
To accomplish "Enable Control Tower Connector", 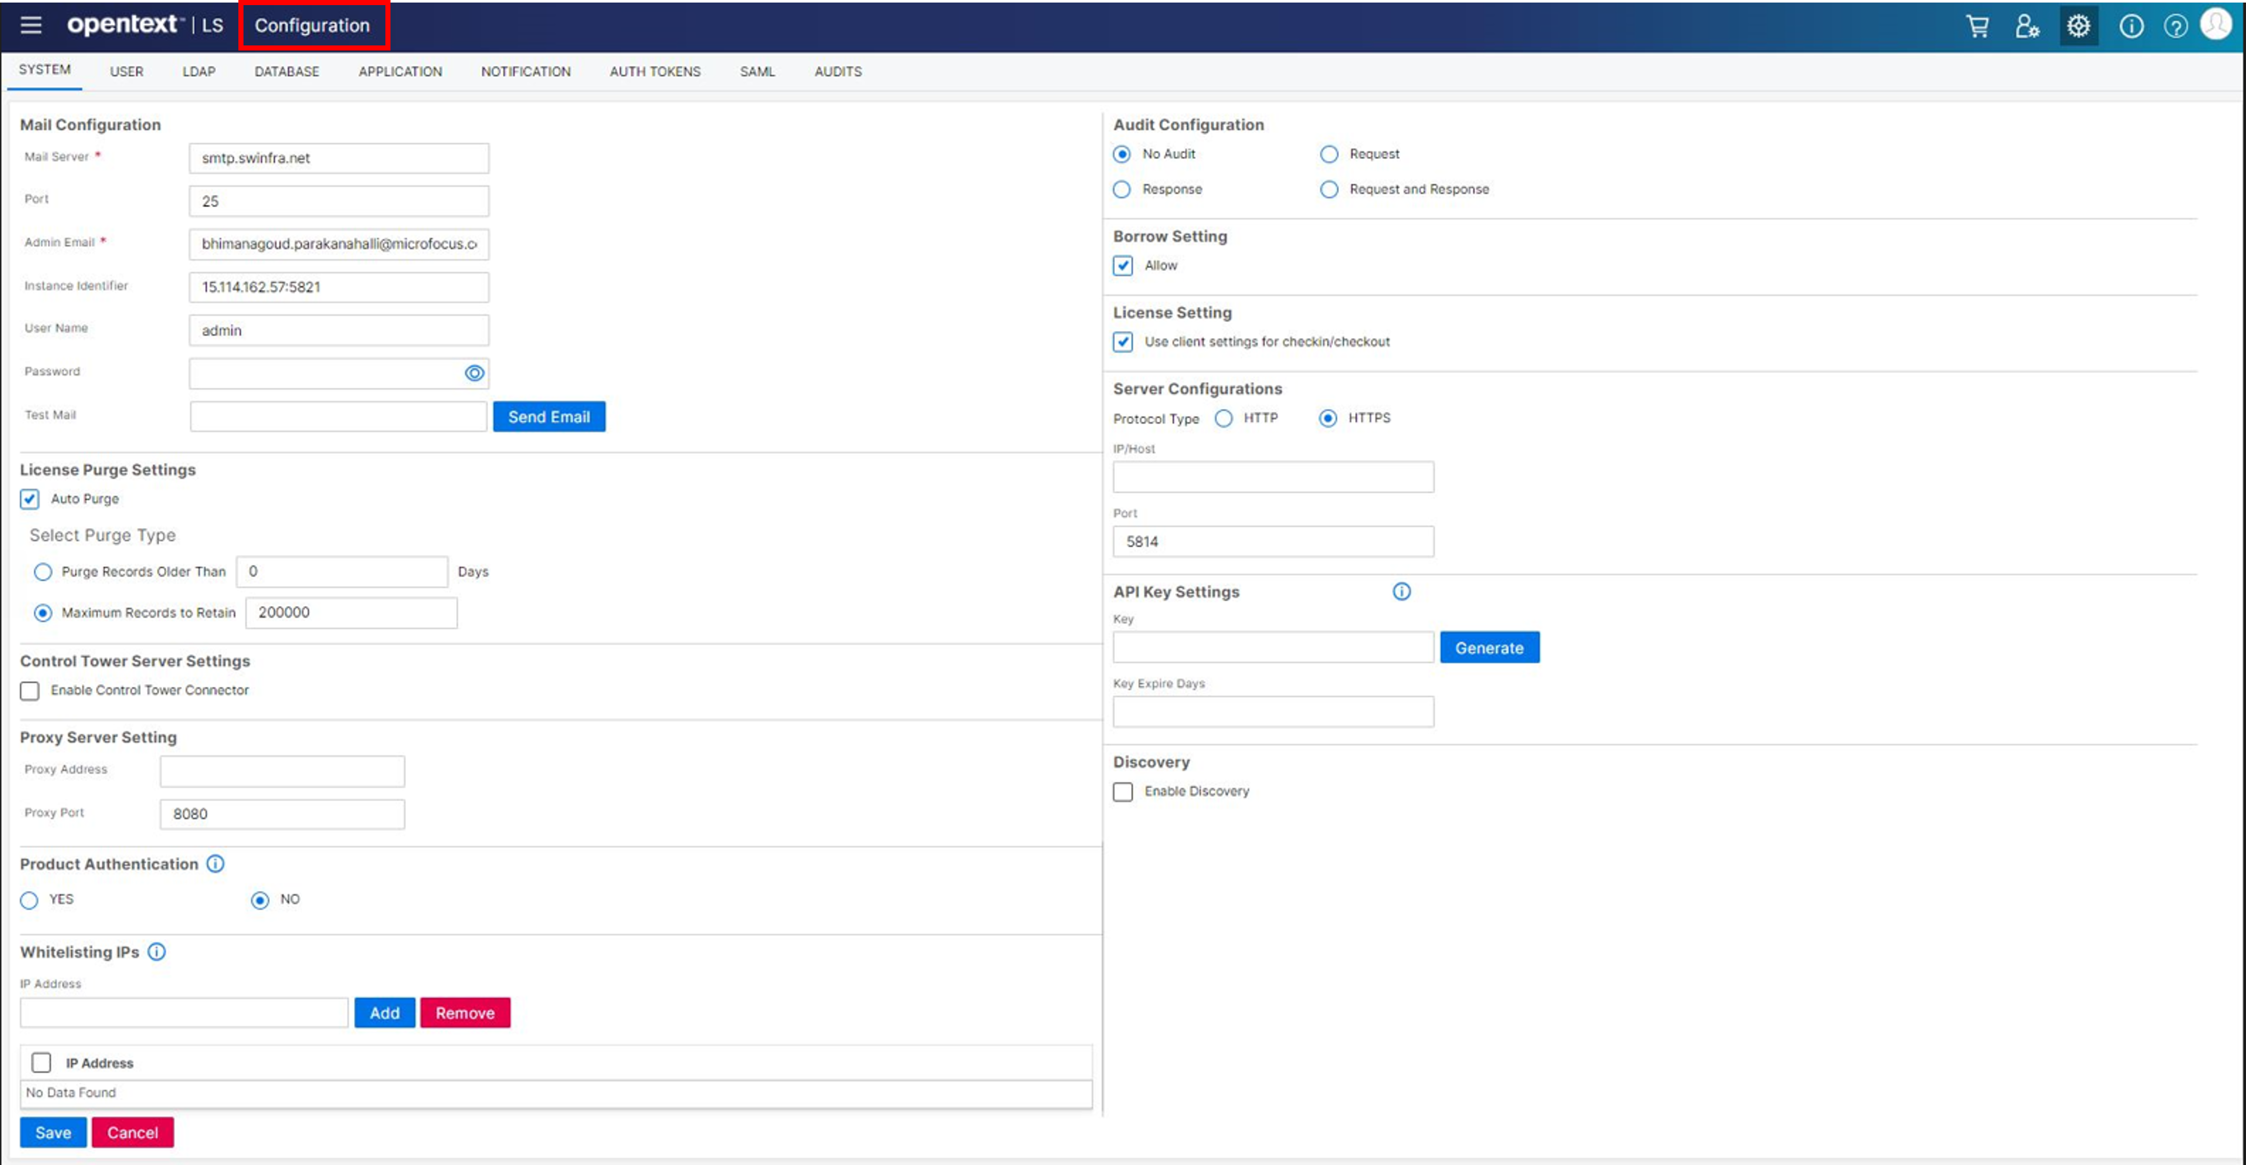I will pyautogui.click(x=29, y=691).
